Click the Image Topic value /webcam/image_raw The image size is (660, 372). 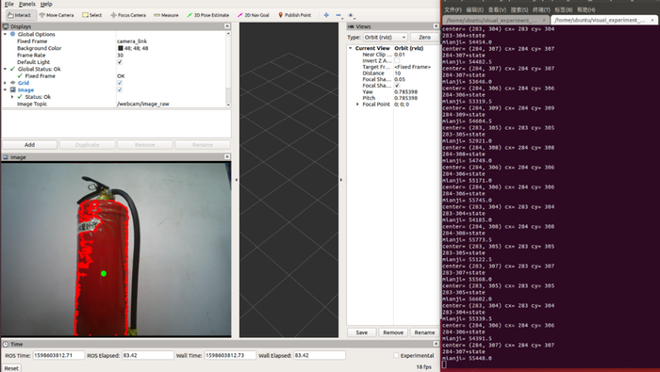pos(142,104)
